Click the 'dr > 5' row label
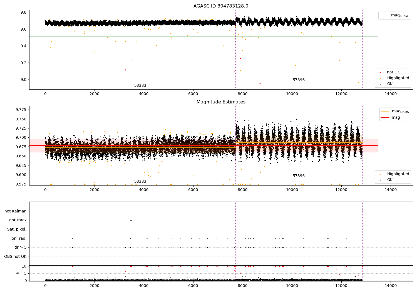This screenshot has width=417, height=292. coord(21,247)
